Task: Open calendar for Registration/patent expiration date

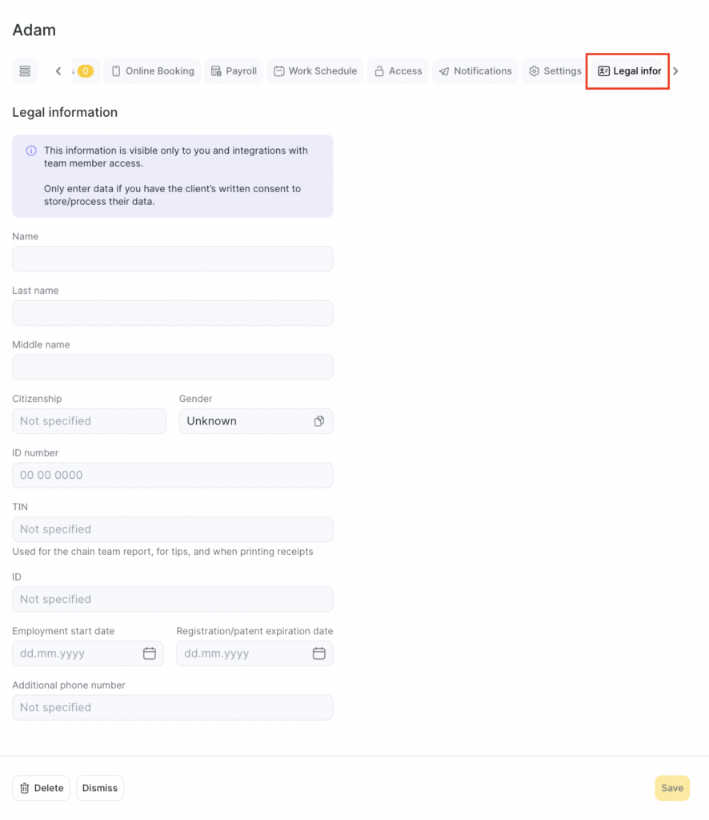Action: (x=318, y=653)
